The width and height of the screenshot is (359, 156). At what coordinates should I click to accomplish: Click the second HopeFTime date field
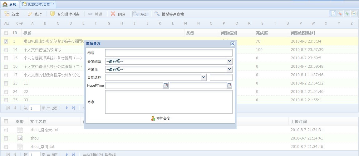pyautogui.click(x=198, y=85)
